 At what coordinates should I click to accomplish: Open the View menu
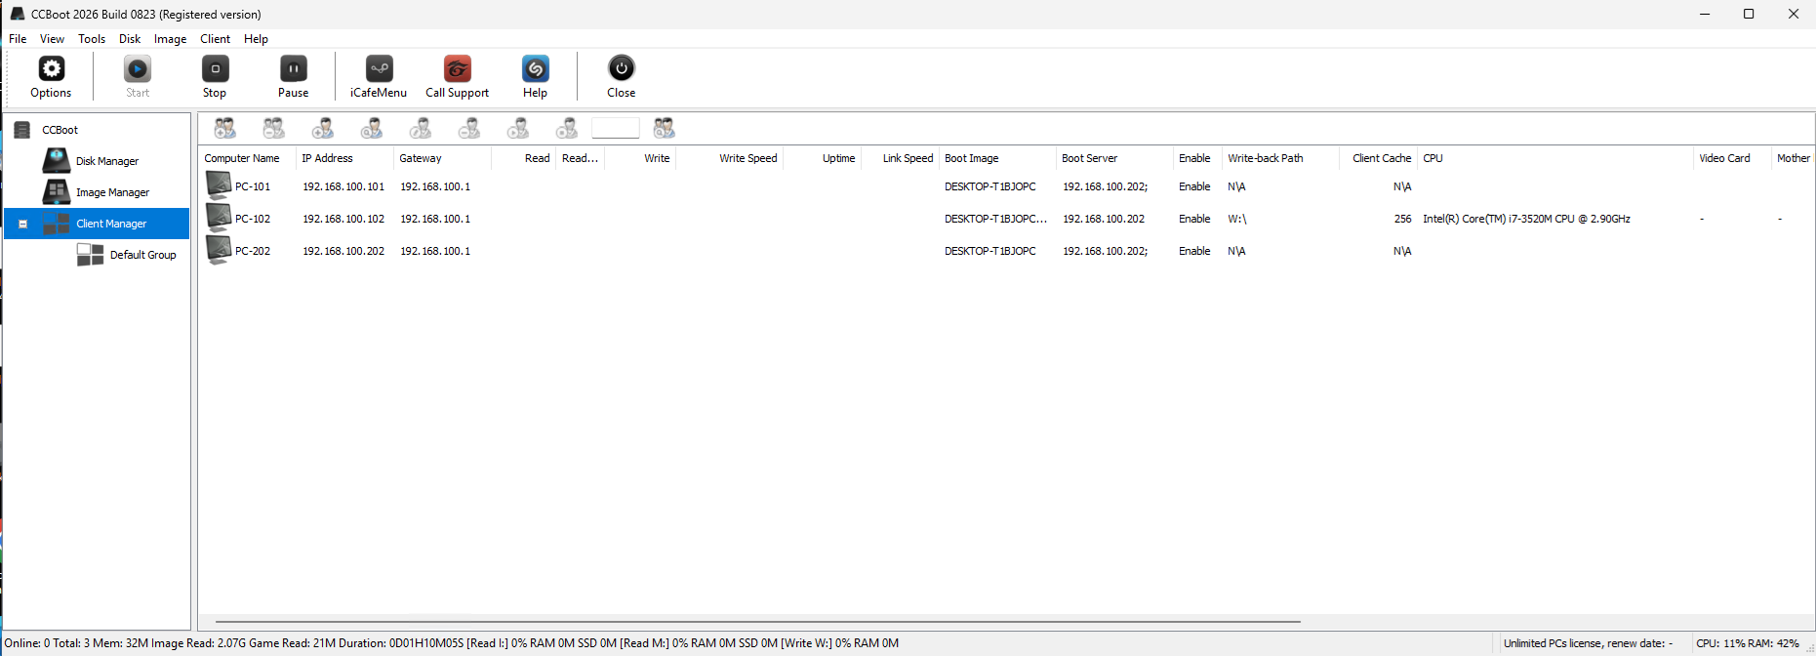click(52, 39)
